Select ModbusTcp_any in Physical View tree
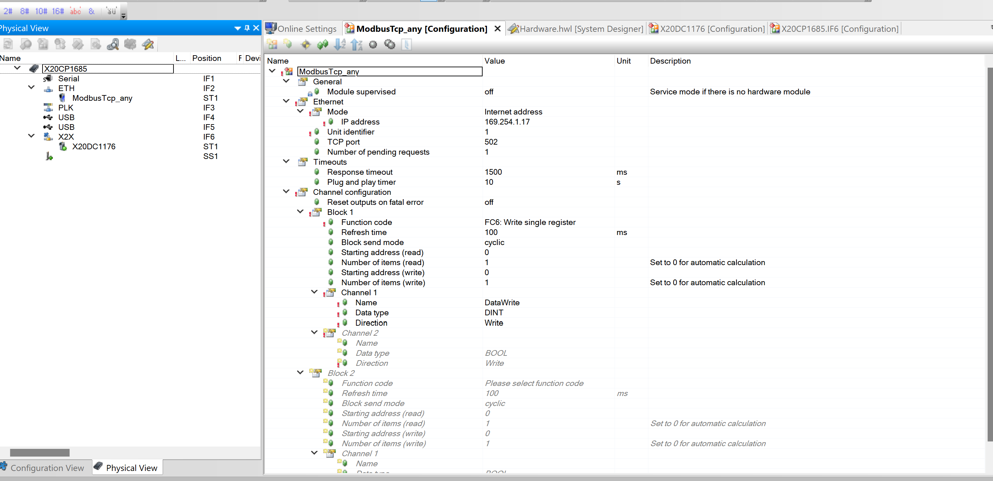The width and height of the screenshot is (993, 481). point(102,98)
